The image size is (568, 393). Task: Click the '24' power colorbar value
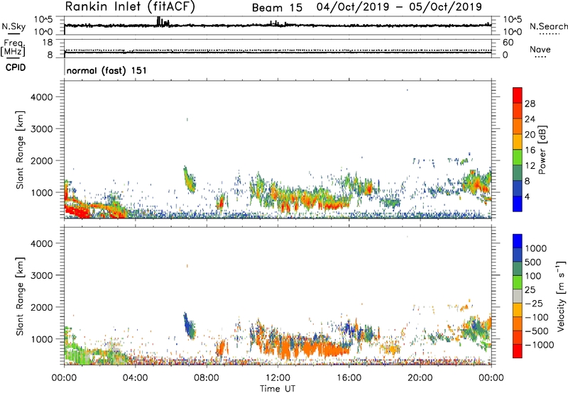[x=530, y=119]
